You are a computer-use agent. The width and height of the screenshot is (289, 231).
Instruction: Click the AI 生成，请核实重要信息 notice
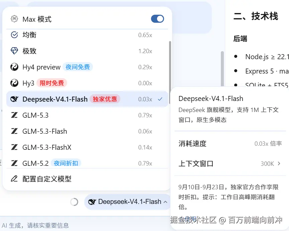point(35,225)
